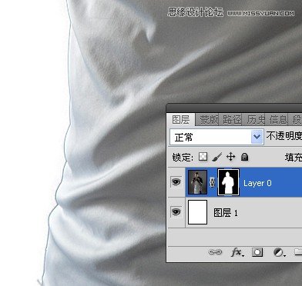This screenshot has width=302, height=286.
Task: Toggle lock transparent pixels icon
Action: [x=203, y=157]
